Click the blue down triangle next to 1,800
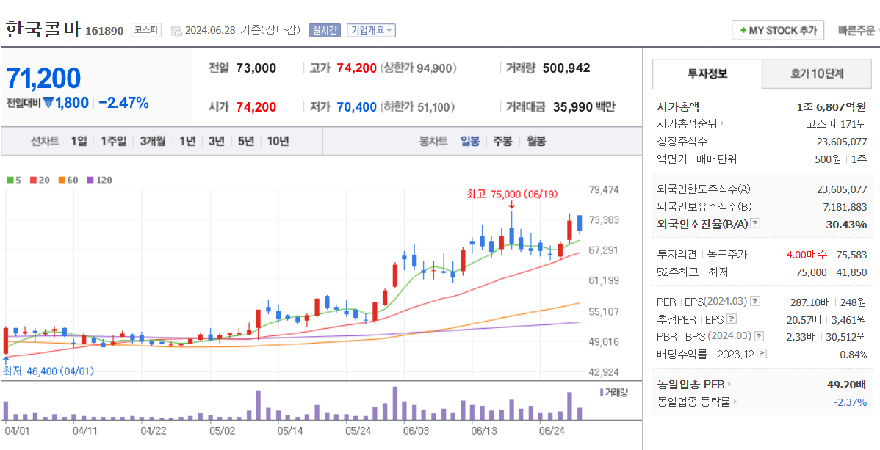The image size is (880, 450). coord(48,104)
